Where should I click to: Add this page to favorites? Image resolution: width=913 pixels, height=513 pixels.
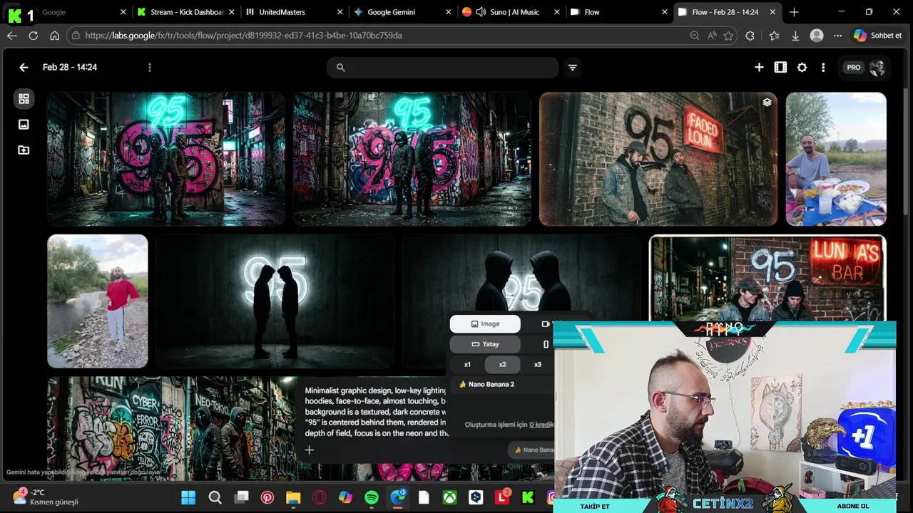728,36
